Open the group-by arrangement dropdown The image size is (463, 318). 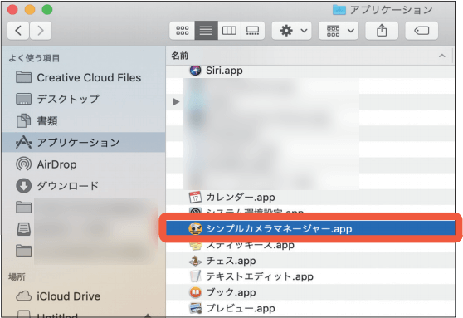pyautogui.click(x=339, y=31)
